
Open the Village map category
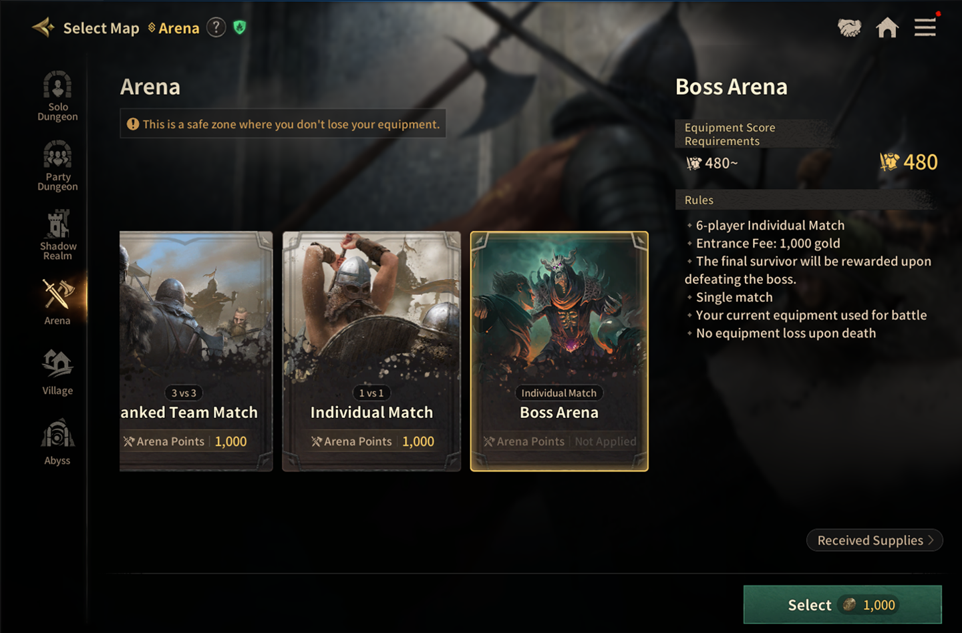[x=57, y=372]
